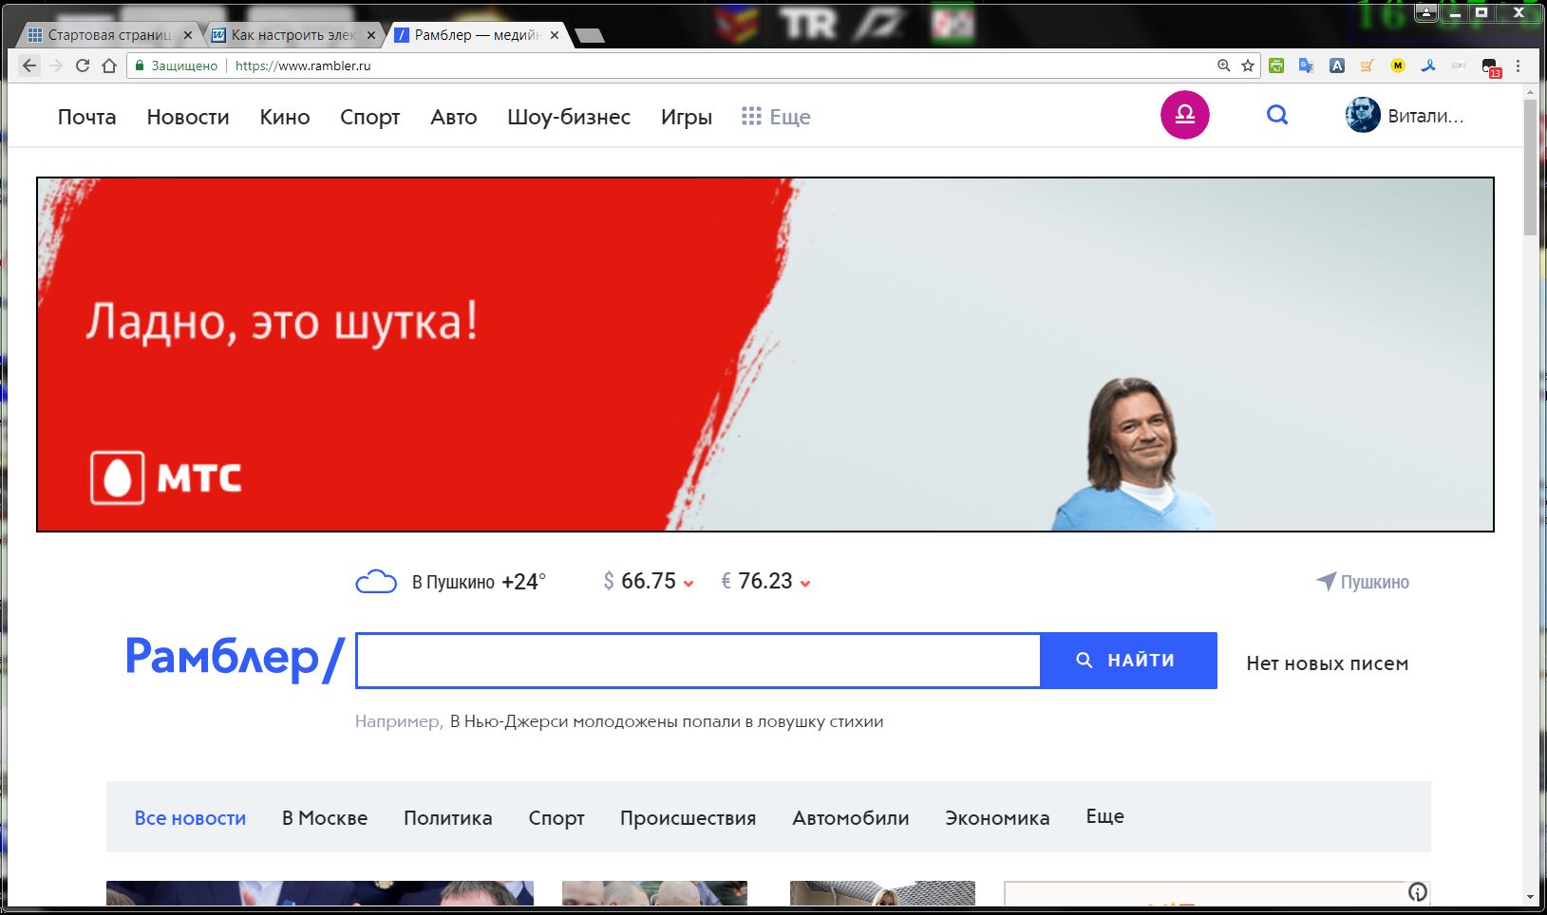The width and height of the screenshot is (1547, 915).
Task: Open Игры in the top menu
Action: [x=687, y=118]
